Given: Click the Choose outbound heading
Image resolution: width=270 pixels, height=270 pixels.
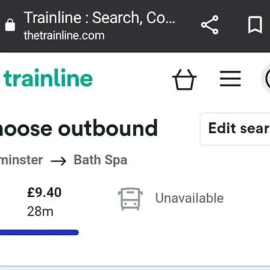Looking at the screenshot, I should coord(79,128).
